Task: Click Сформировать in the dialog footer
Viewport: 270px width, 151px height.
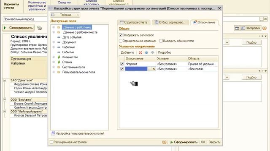Action: 184,142
